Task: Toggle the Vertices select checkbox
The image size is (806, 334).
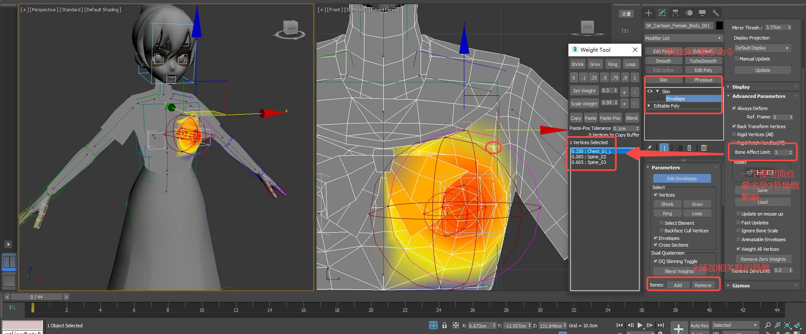Action: pyautogui.click(x=656, y=195)
